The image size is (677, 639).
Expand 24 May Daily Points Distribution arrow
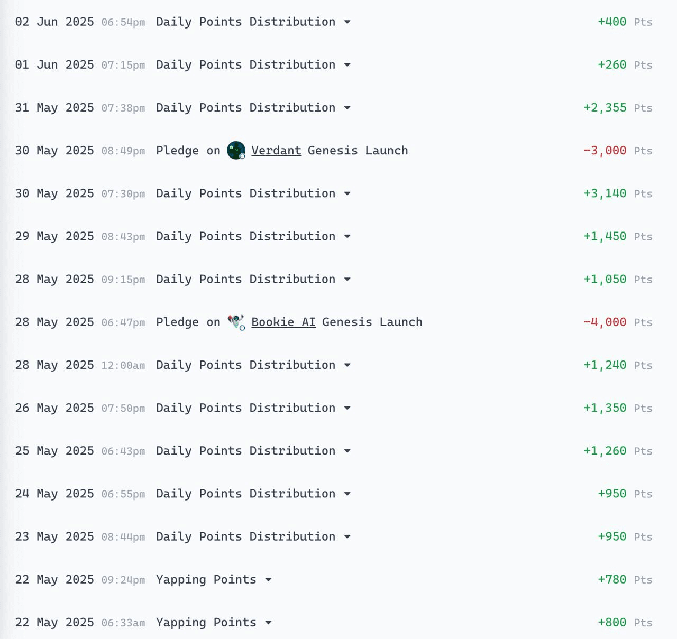click(x=347, y=494)
